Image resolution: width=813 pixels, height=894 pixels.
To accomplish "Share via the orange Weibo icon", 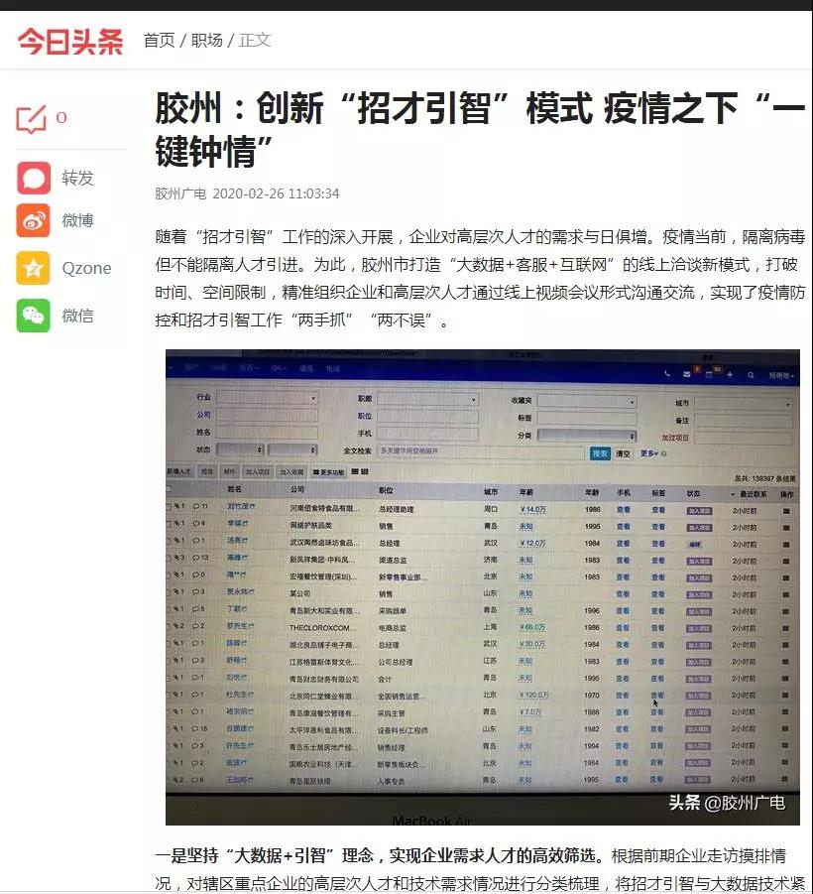I will 34,220.
